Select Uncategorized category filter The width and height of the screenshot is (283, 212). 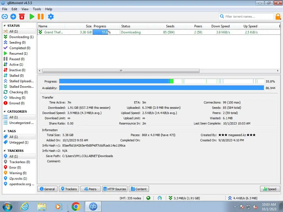click(x=19, y=123)
